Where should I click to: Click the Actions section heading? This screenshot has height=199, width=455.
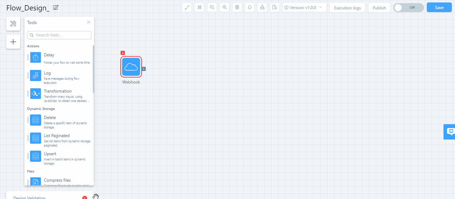coord(33,46)
